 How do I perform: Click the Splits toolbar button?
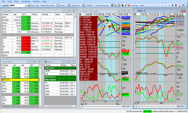pos(142,5)
